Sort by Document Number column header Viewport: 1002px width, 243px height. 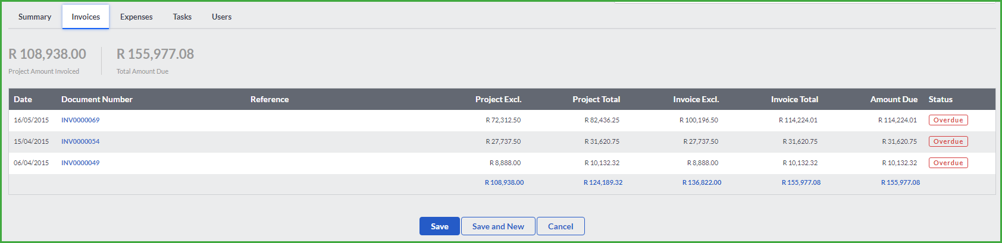pos(97,99)
